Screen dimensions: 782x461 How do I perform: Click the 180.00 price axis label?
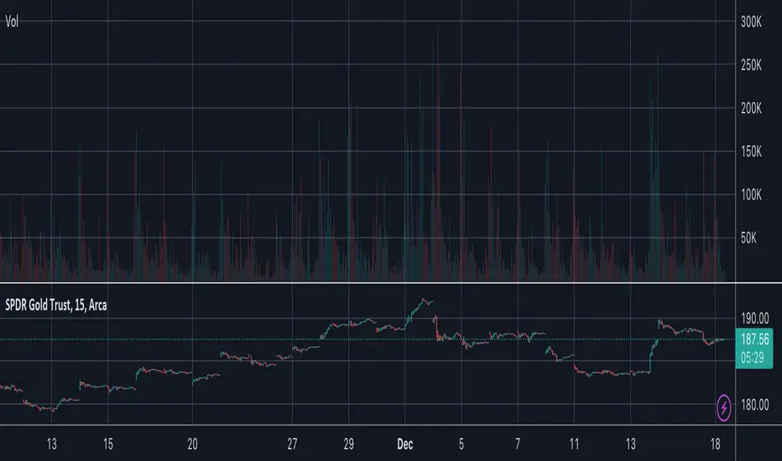[754, 405]
